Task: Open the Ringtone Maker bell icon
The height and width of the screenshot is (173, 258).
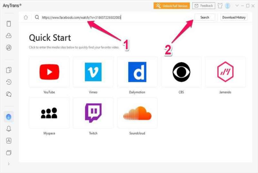Action: click(x=9, y=129)
